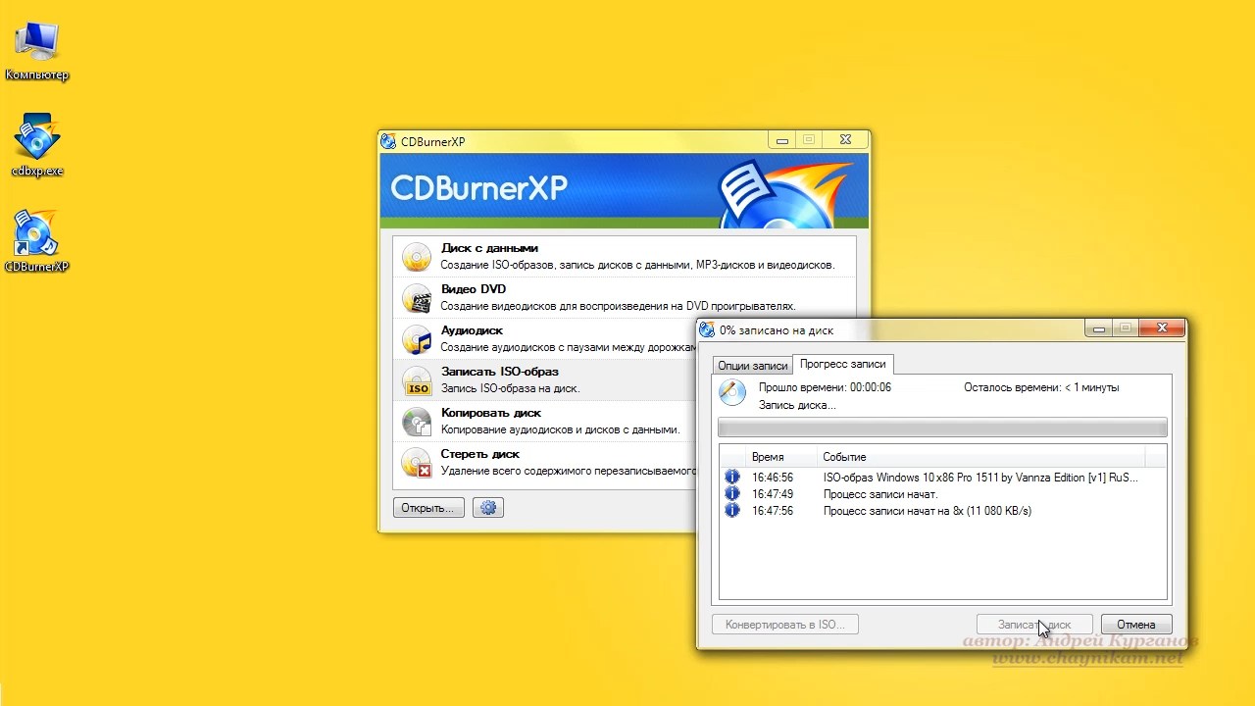Click the data disc icon beside Диск с данными
The image size is (1255, 706).
(x=417, y=257)
